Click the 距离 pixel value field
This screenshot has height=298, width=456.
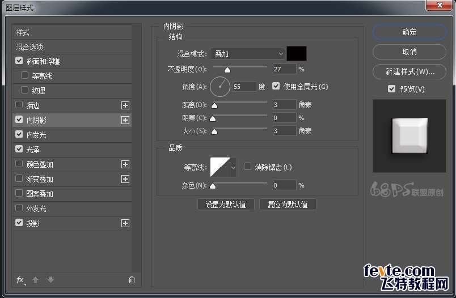click(x=284, y=105)
